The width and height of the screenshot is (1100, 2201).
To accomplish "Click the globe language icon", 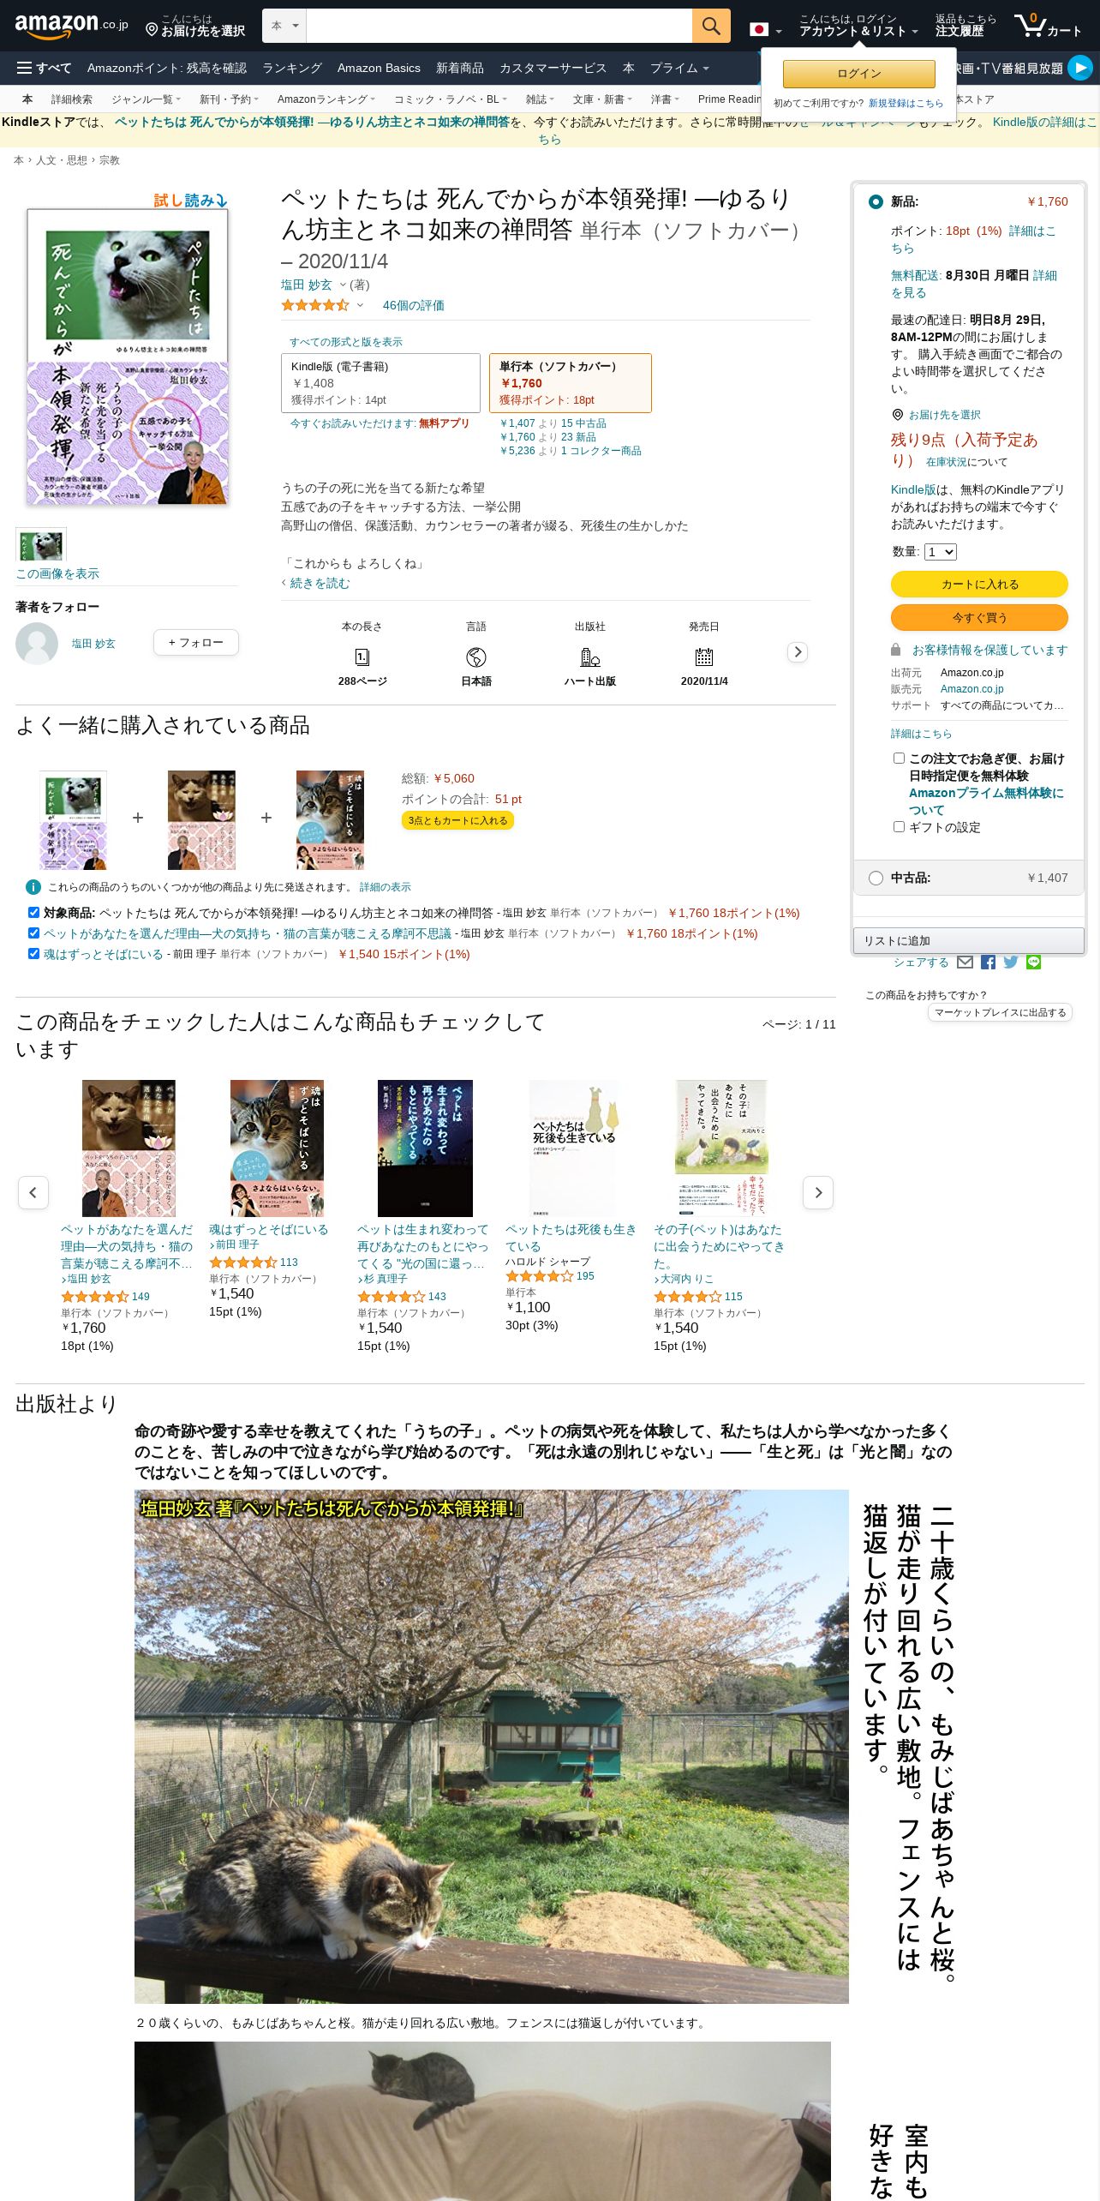I will (476, 657).
